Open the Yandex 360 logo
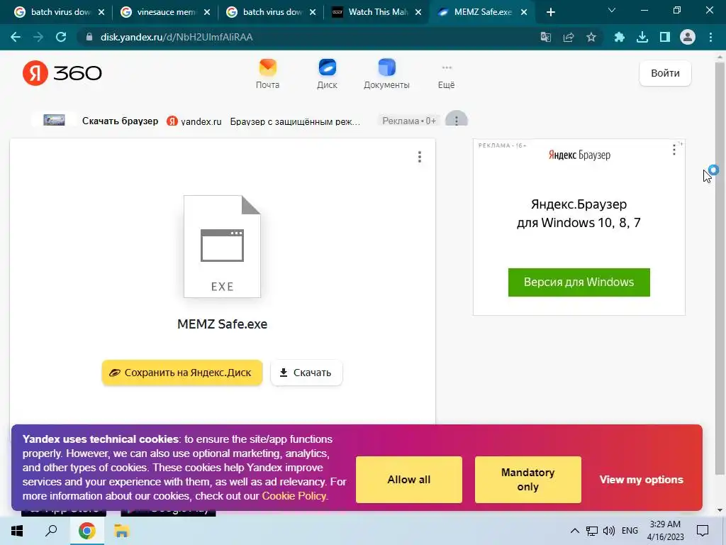The height and width of the screenshot is (545, 726). click(x=62, y=73)
